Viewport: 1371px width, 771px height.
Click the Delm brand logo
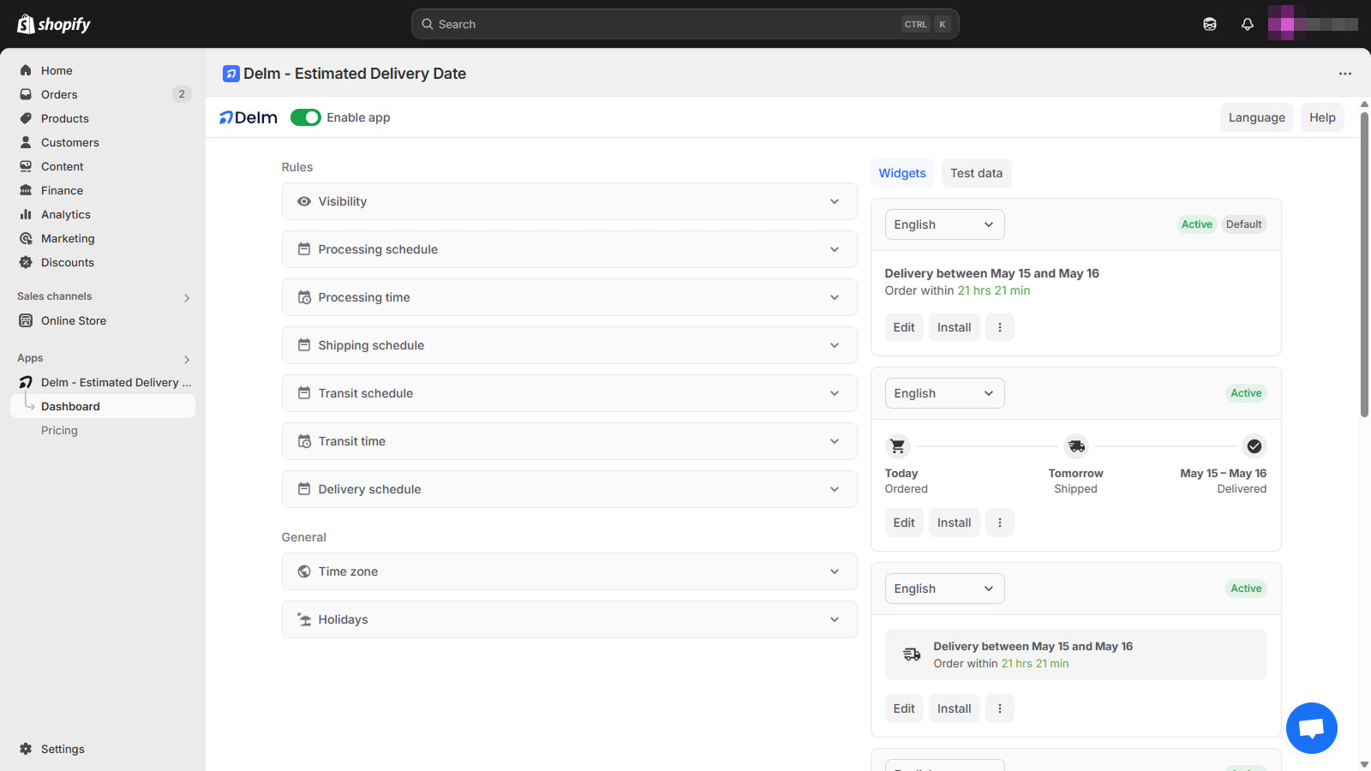pyautogui.click(x=248, y=117)
